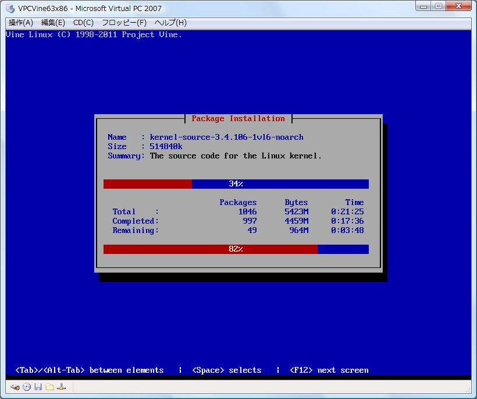The image size is (477, 399).
Task: Click the Remaining bytes value 964M
Action: (299, 231)
